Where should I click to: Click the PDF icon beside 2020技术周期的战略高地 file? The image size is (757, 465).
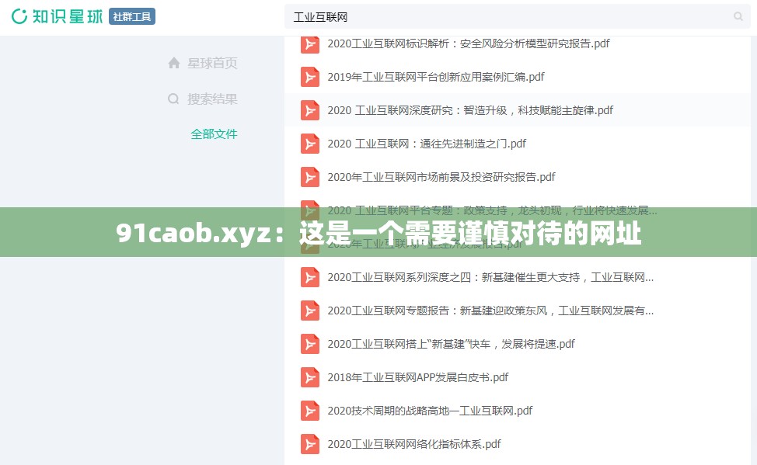click(x=309, y=411)
